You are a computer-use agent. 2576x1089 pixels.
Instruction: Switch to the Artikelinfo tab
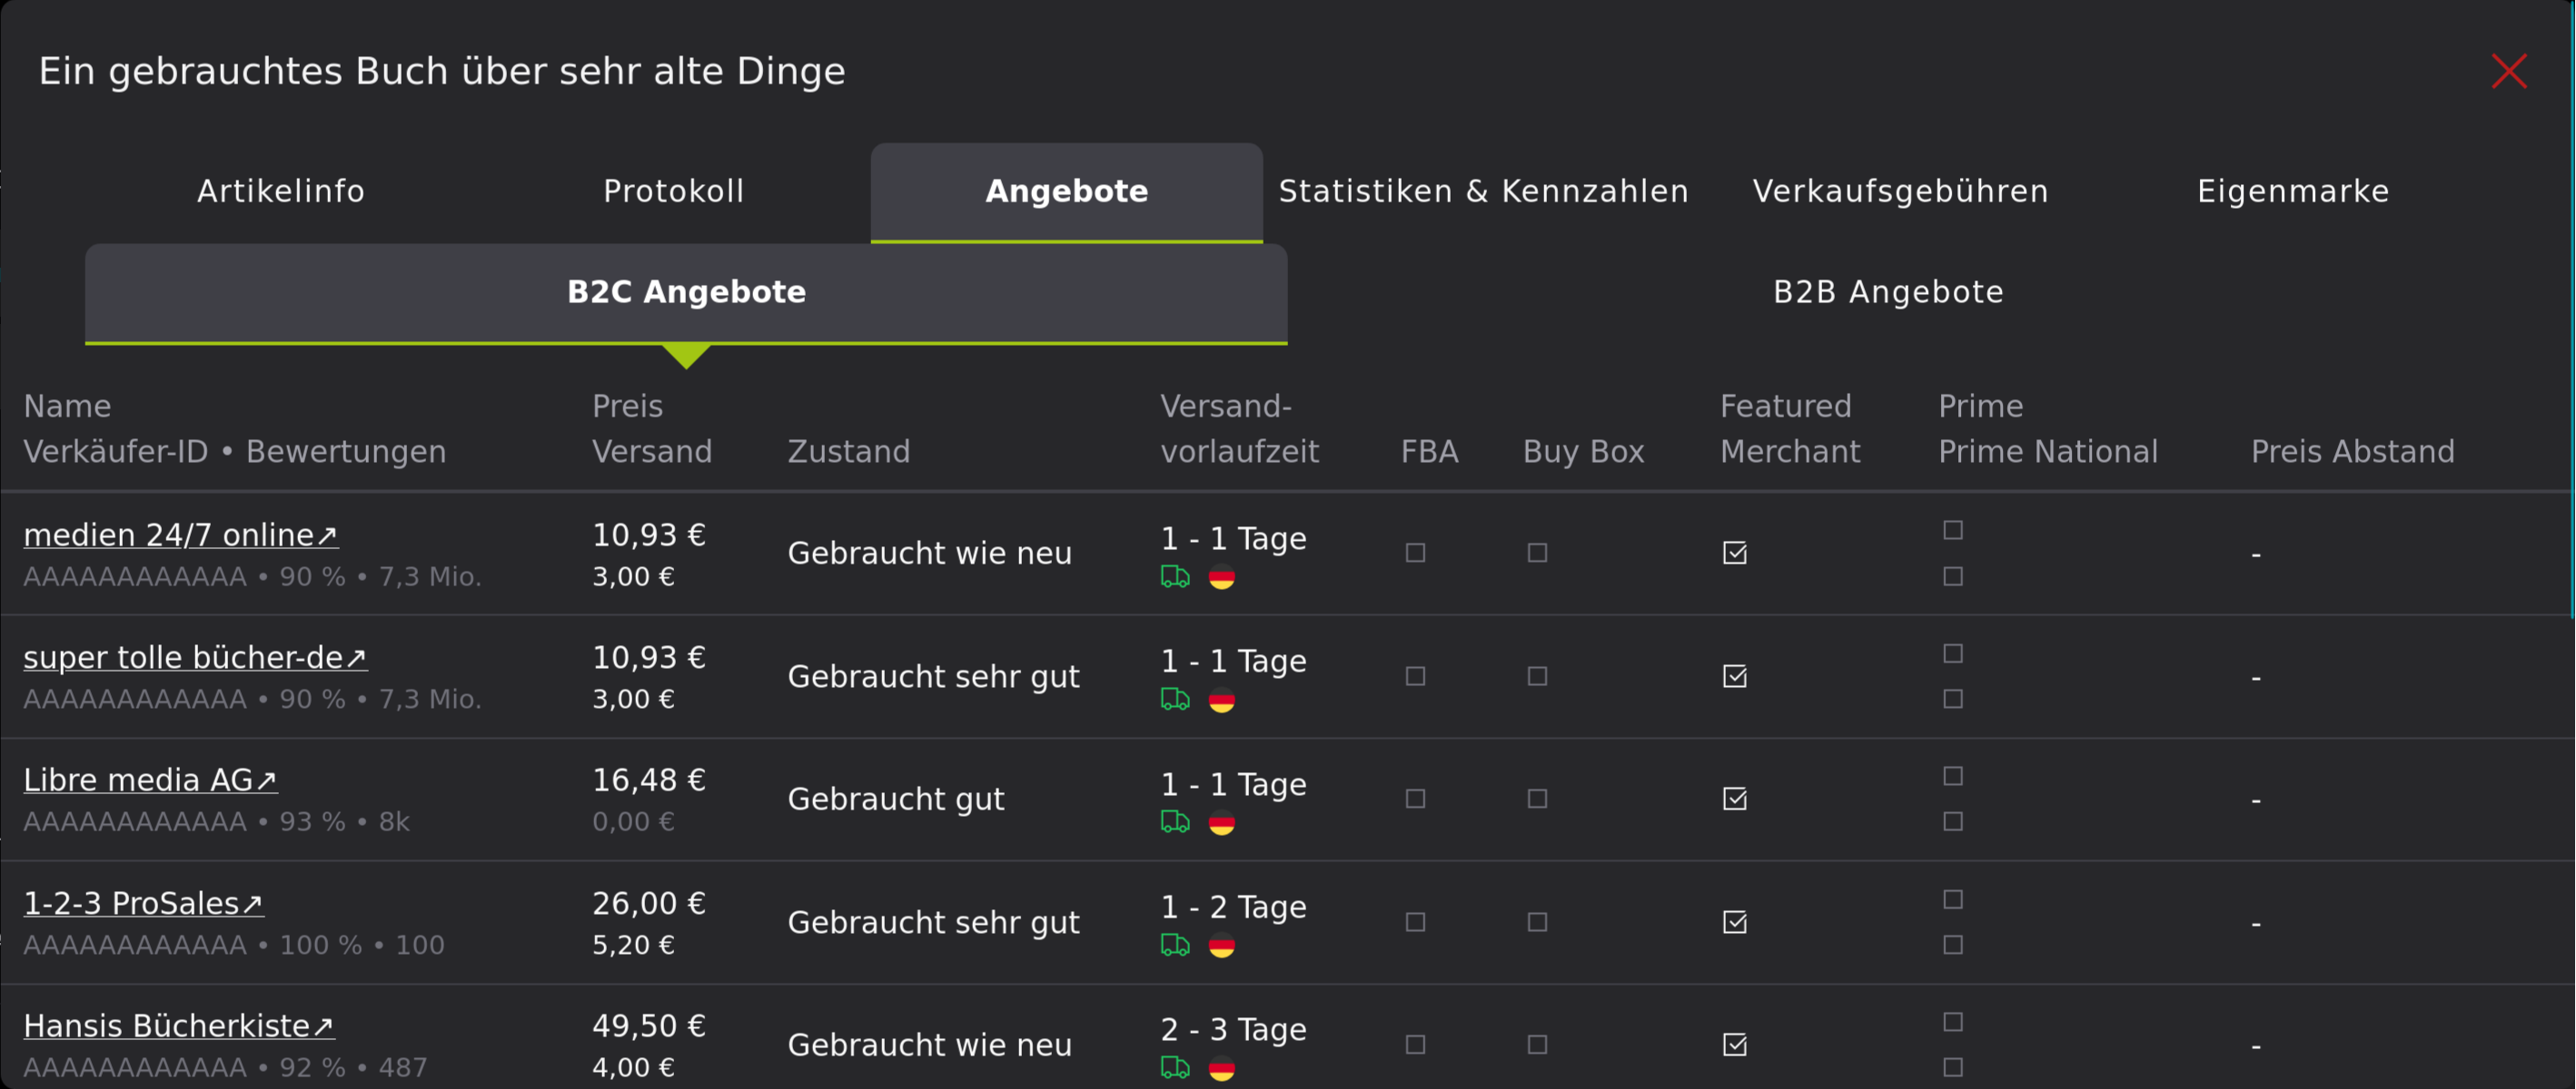pyautogui.click(x=281, y=191)
